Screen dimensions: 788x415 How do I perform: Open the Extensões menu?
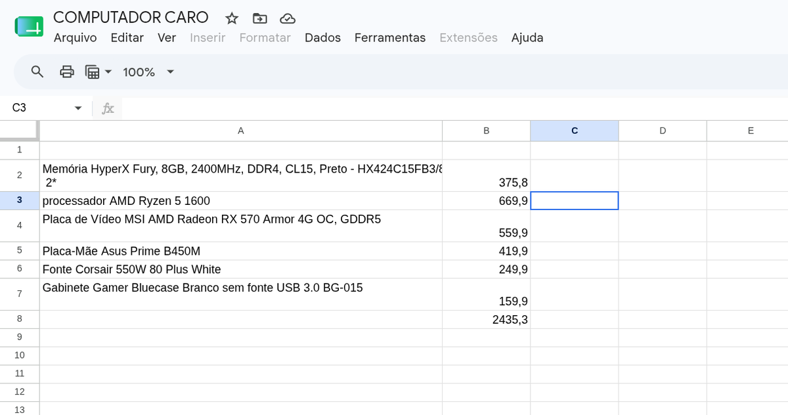pos(468,37)
